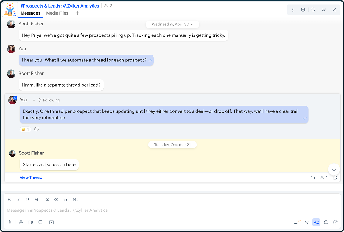Screen dimensions: 344x232
Task: Record a voice message with the microphone
Action: point(21,222)
